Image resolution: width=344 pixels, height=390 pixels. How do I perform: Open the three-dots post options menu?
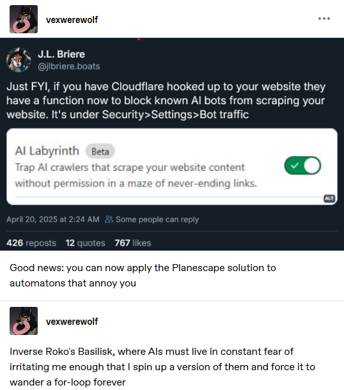pyautogui.click(x=324, y=19)
